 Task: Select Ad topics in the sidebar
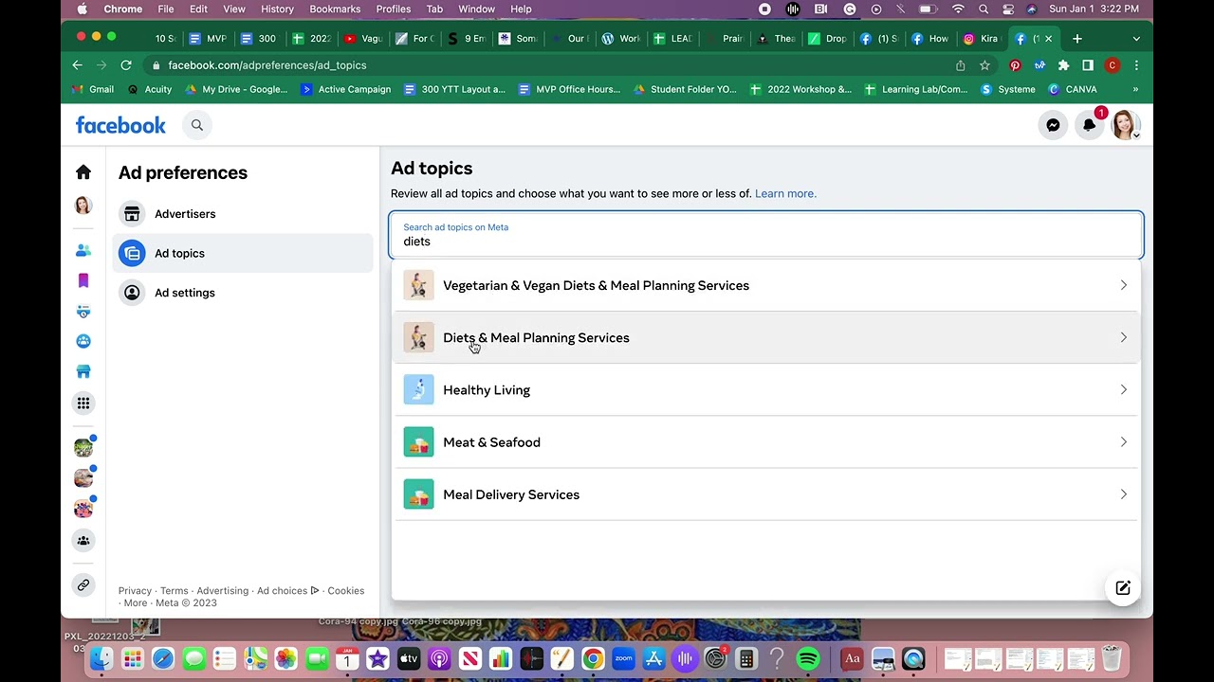243,253
